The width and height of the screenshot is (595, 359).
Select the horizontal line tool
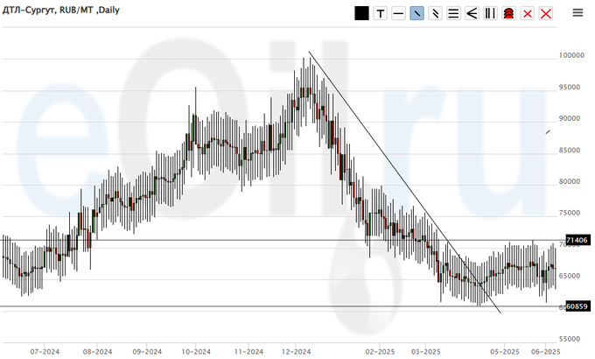[398, 13]
